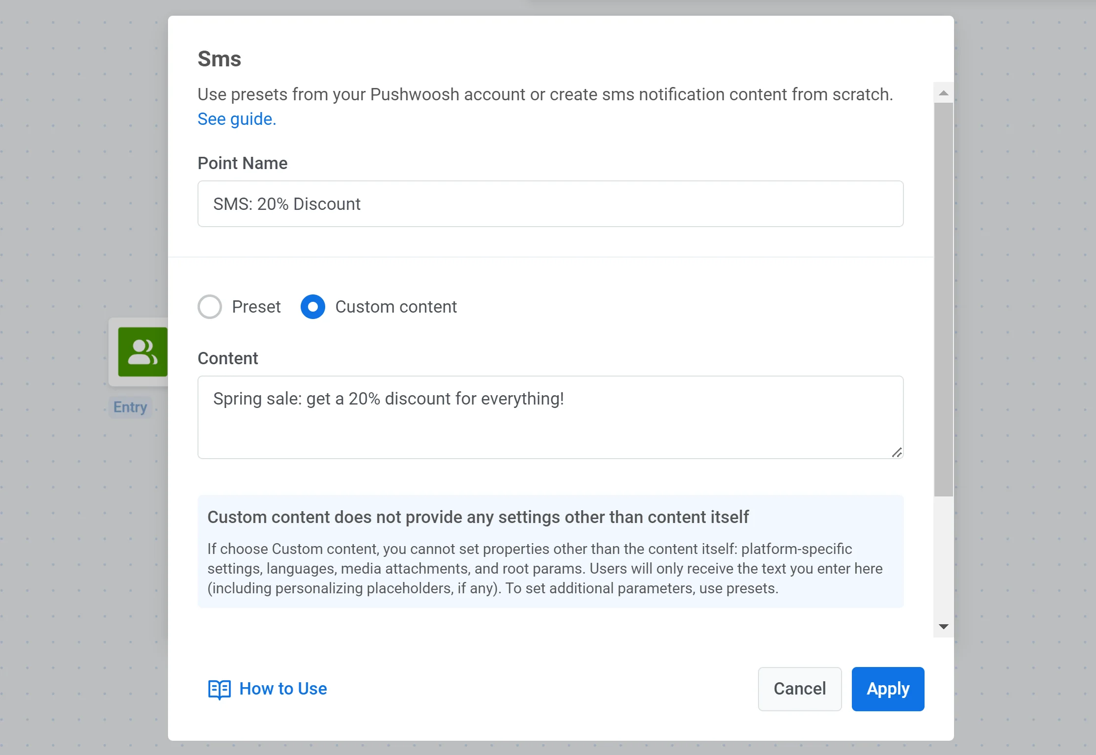Click the scrollbar down arrow

(943, 626)
